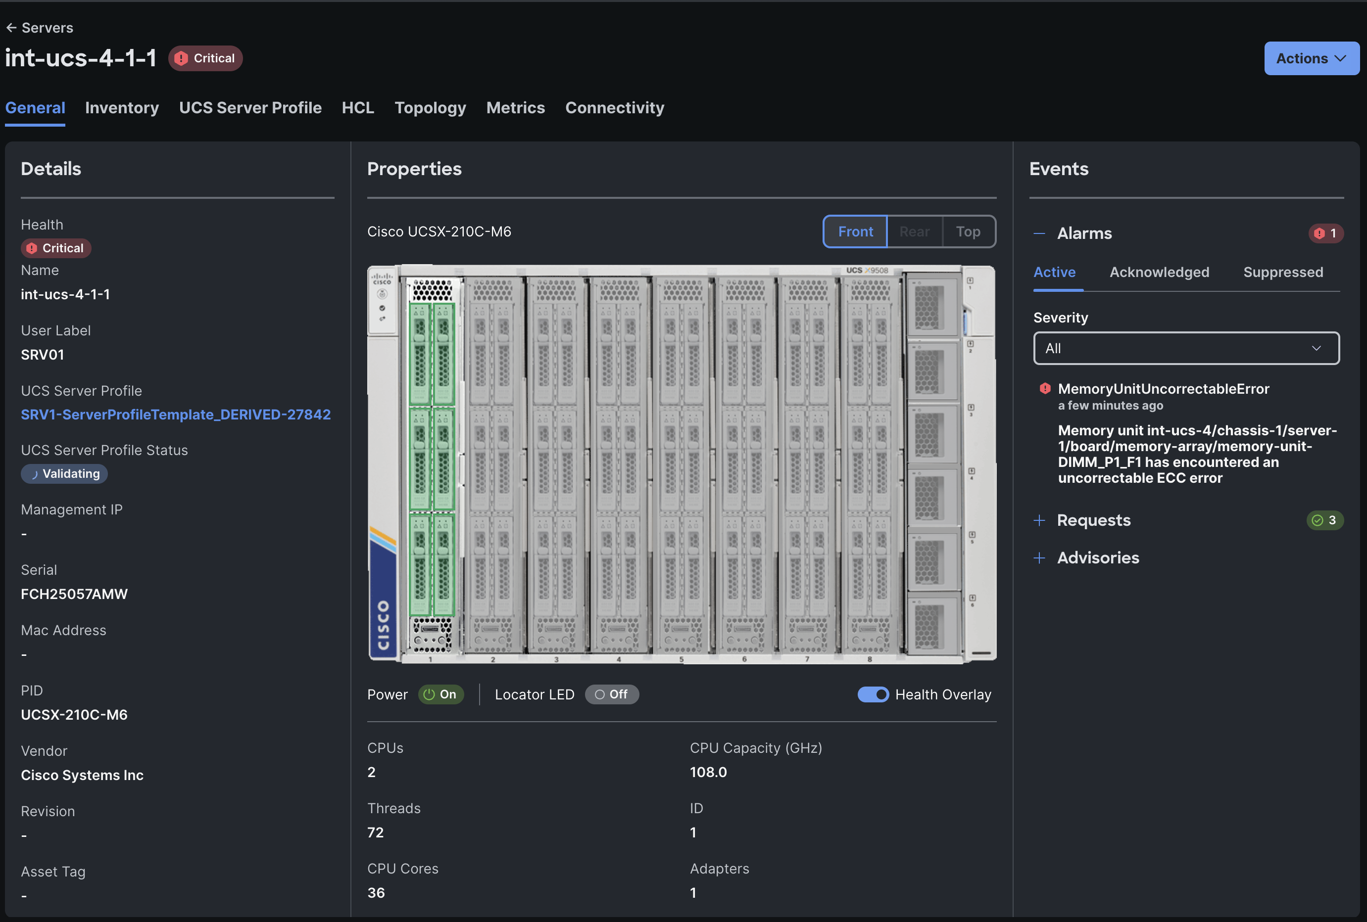Open the UCS Server Profile tab
The image size is (1367, 922).
pyautogui.click(x=250, y=108)
